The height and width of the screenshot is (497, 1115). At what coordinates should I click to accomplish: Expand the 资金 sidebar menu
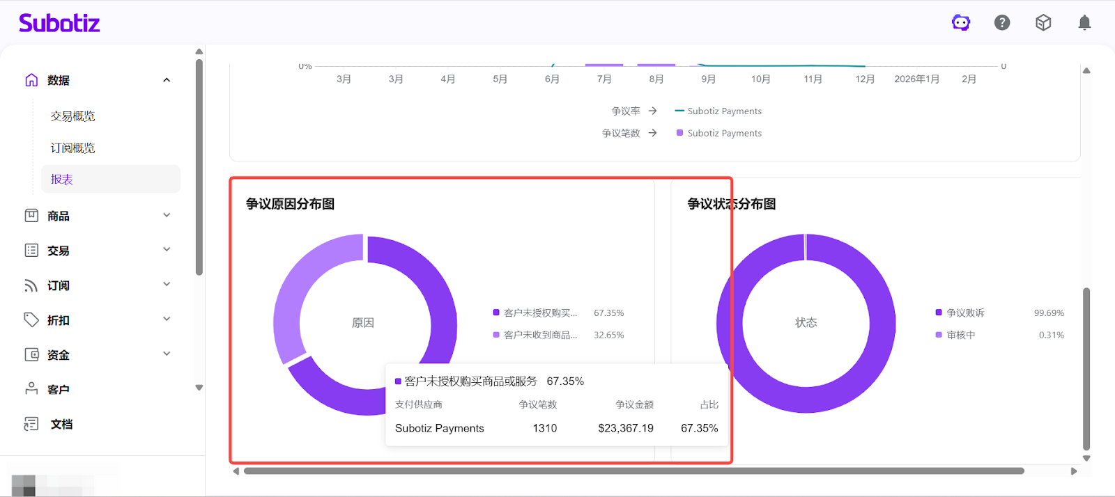167,354
